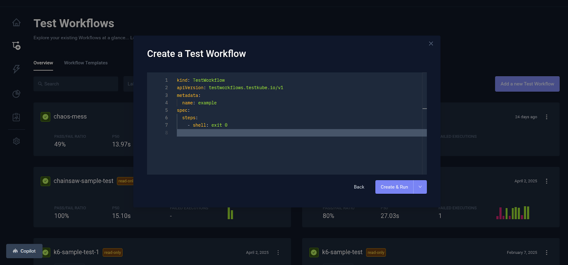Open the three-dot menu for 24 days ago card
Screen dimensions: 568x265
tap(546, 117)
